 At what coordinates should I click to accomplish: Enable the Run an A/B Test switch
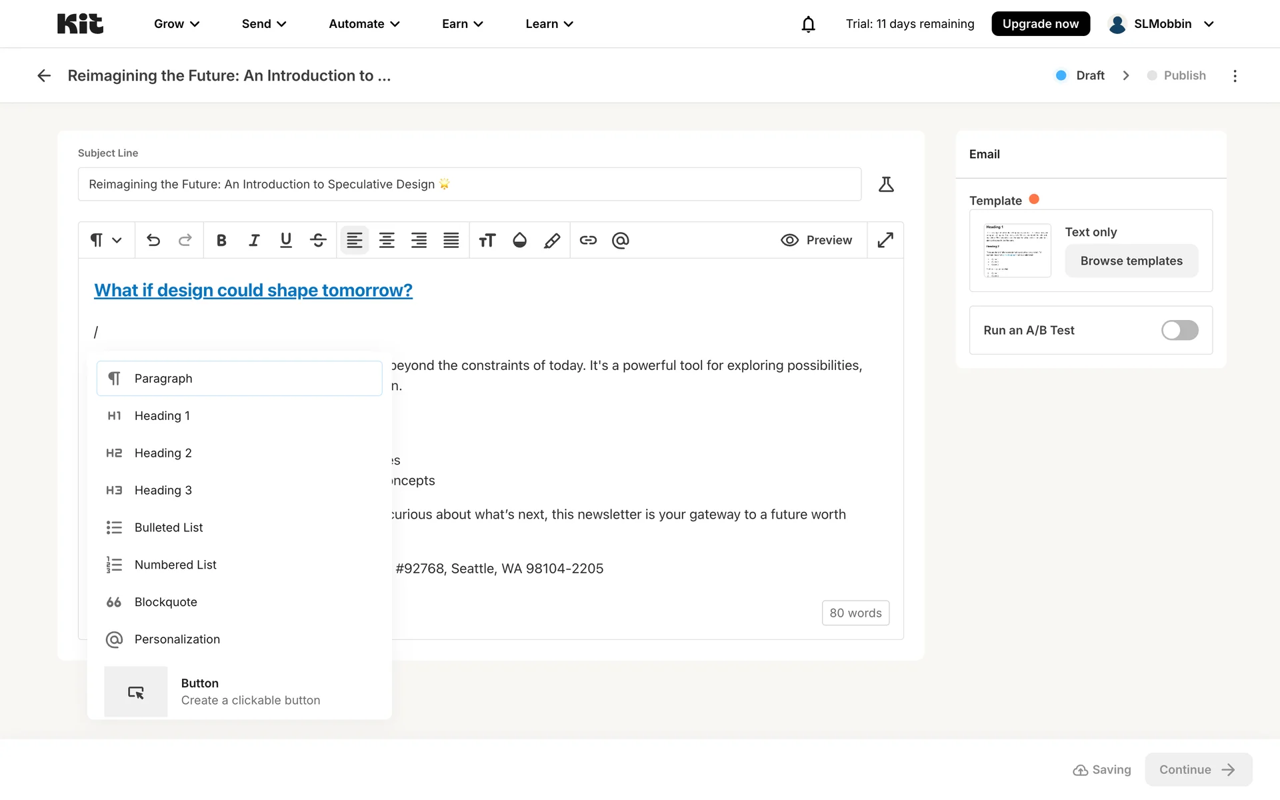(1179, 330)
